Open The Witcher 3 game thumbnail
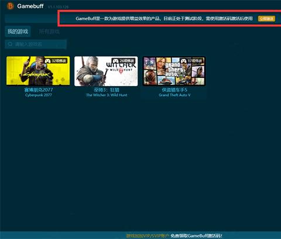The height and width of the screenshot is (239, 281). pos(106,71)
